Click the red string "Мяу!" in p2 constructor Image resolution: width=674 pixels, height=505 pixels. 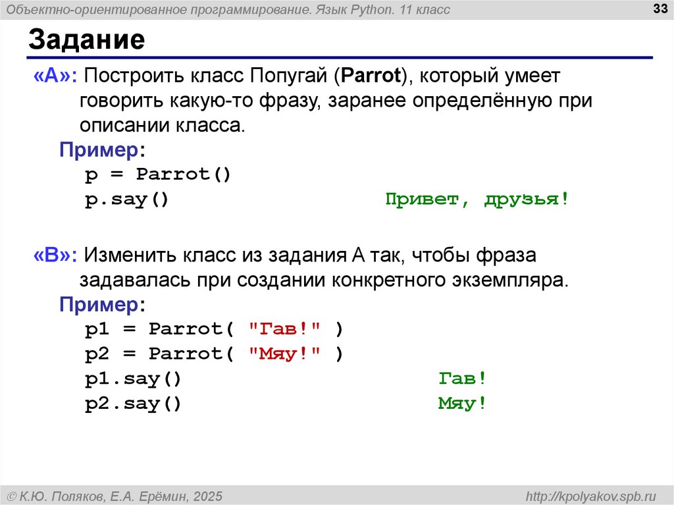point(285,354)
